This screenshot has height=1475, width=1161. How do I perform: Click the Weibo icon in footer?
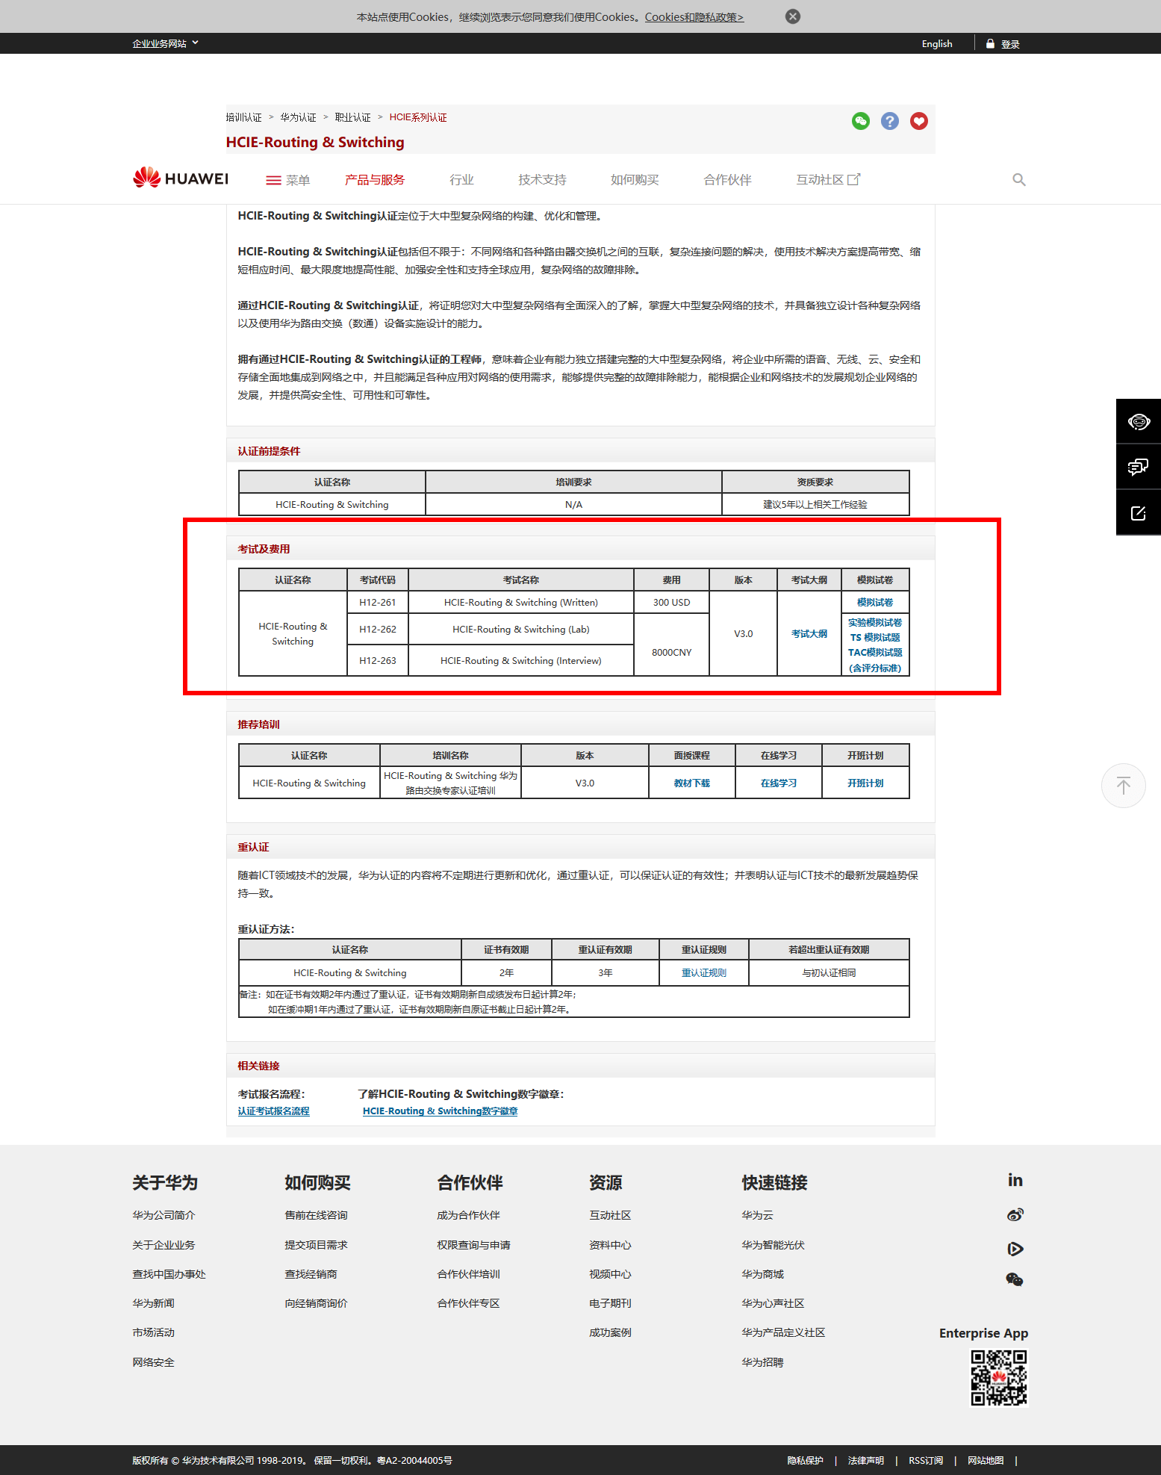pos(1015,1215)
